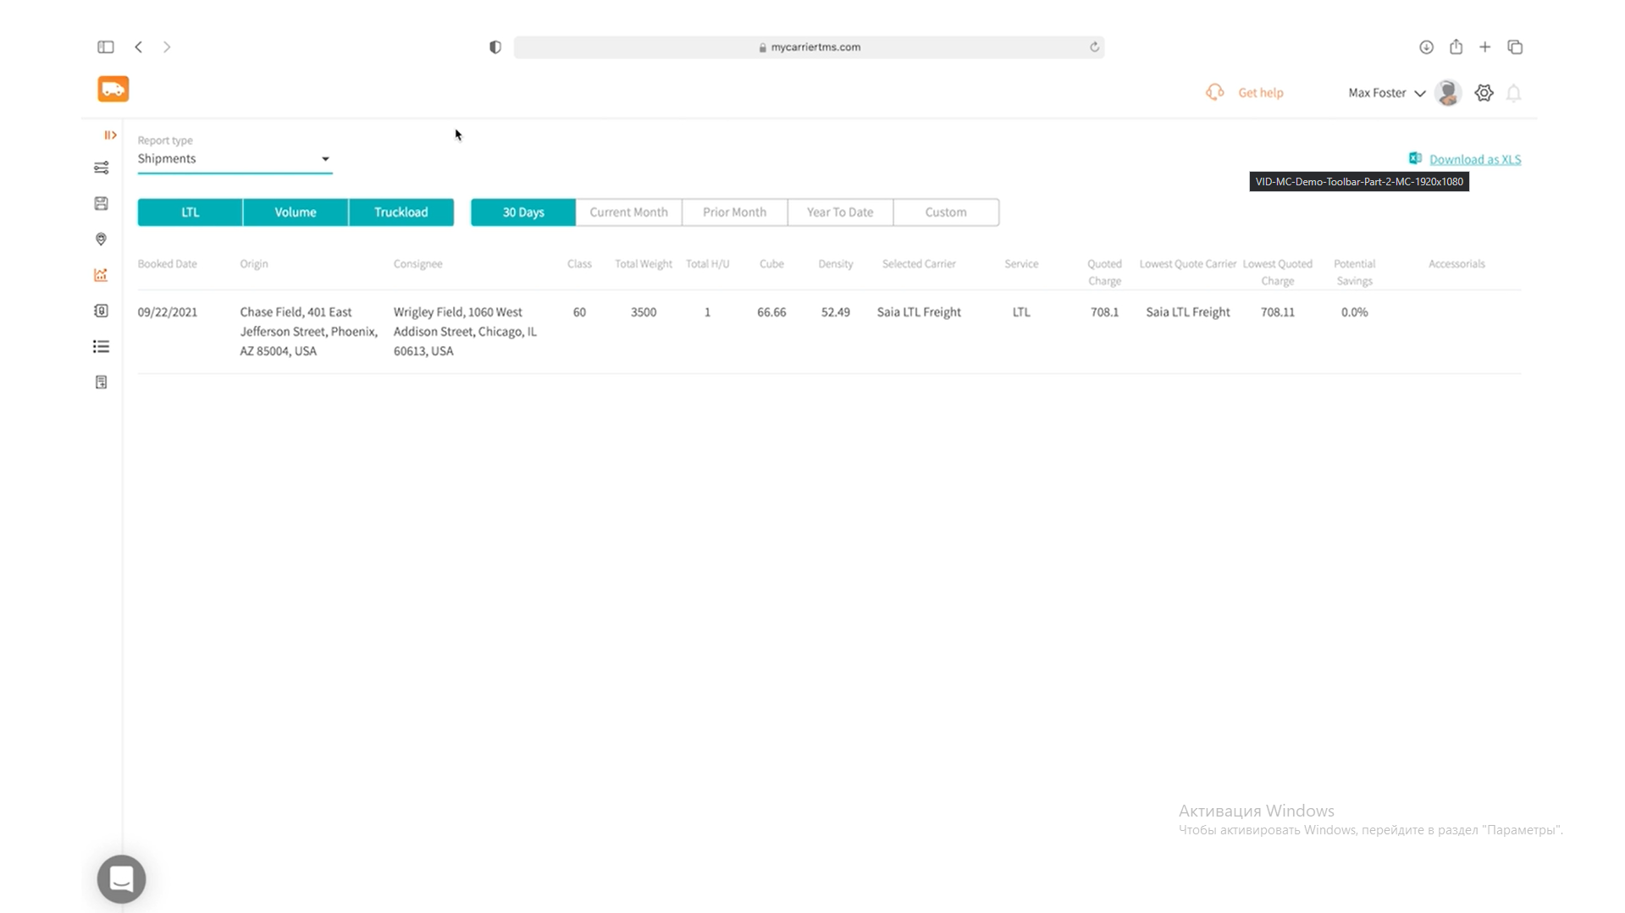Open settings gear icon
The height and width of the screenshot is (913, 1625).
(1484, 92)
